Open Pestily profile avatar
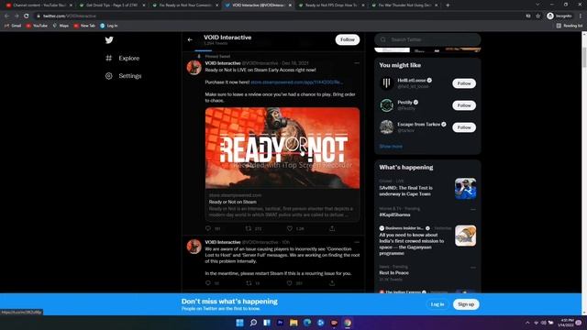 386,105
